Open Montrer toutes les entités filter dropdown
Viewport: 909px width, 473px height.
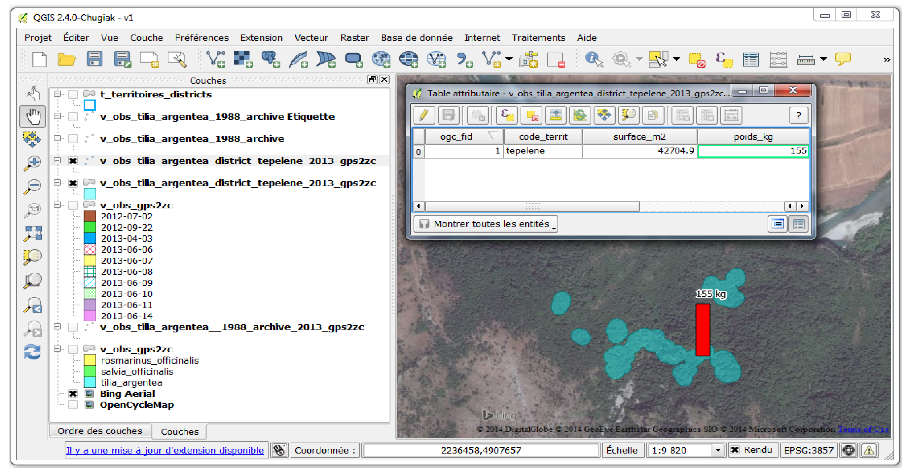[485, 224]
